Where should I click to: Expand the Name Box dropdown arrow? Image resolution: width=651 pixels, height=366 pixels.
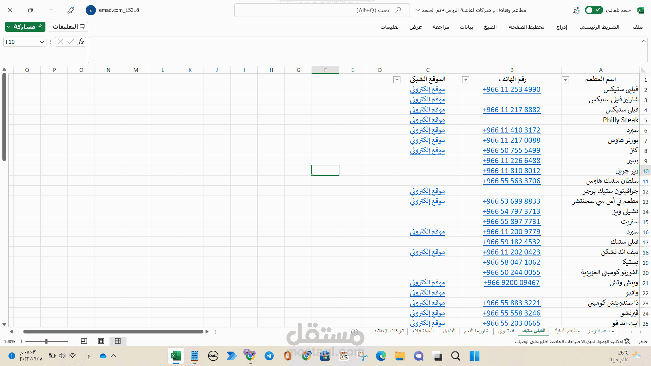tap(42, 42)
